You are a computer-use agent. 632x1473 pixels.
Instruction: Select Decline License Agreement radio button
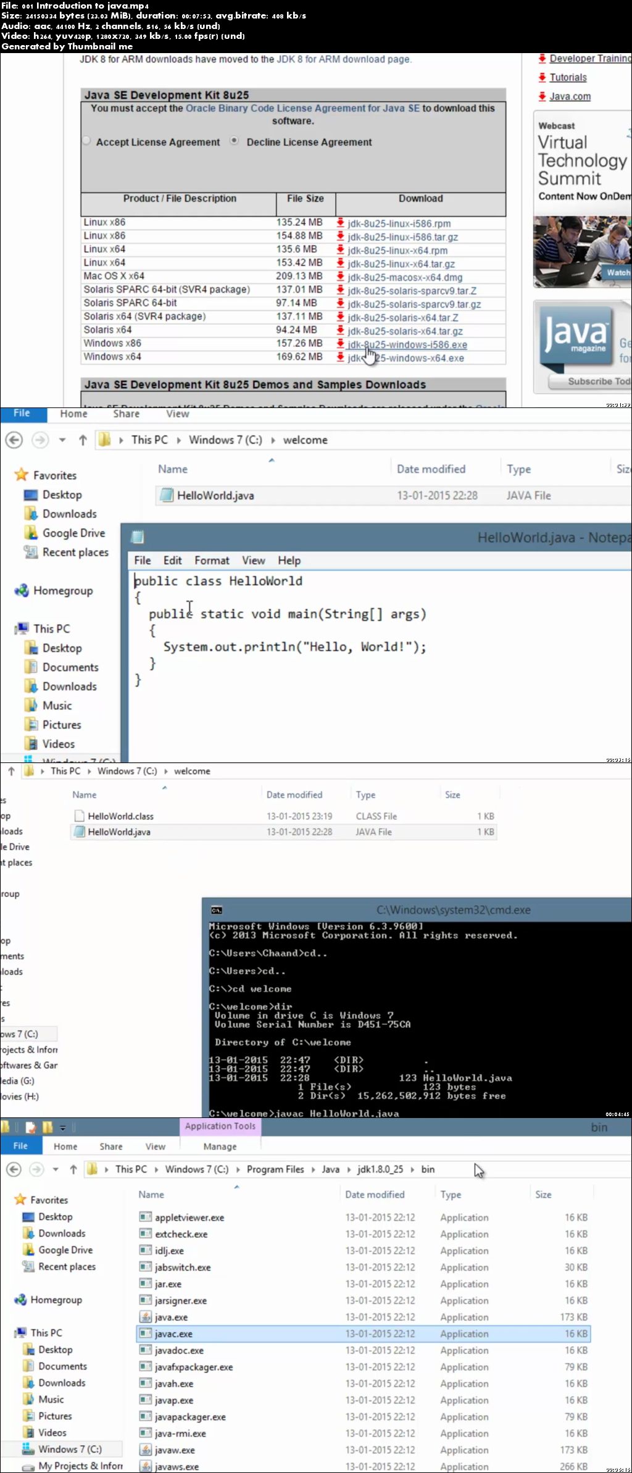point(235,141)
